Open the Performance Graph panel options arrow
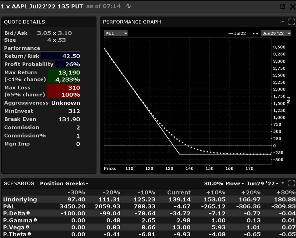This screenshot has height=238, width=296. point(283,22)
